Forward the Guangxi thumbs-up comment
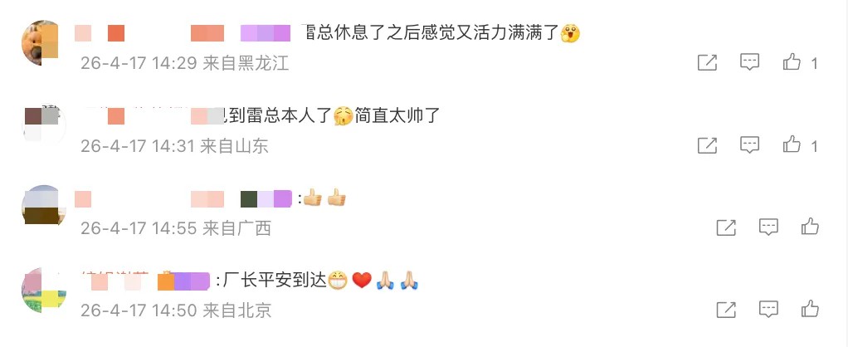848x347 pixels. 726,227
